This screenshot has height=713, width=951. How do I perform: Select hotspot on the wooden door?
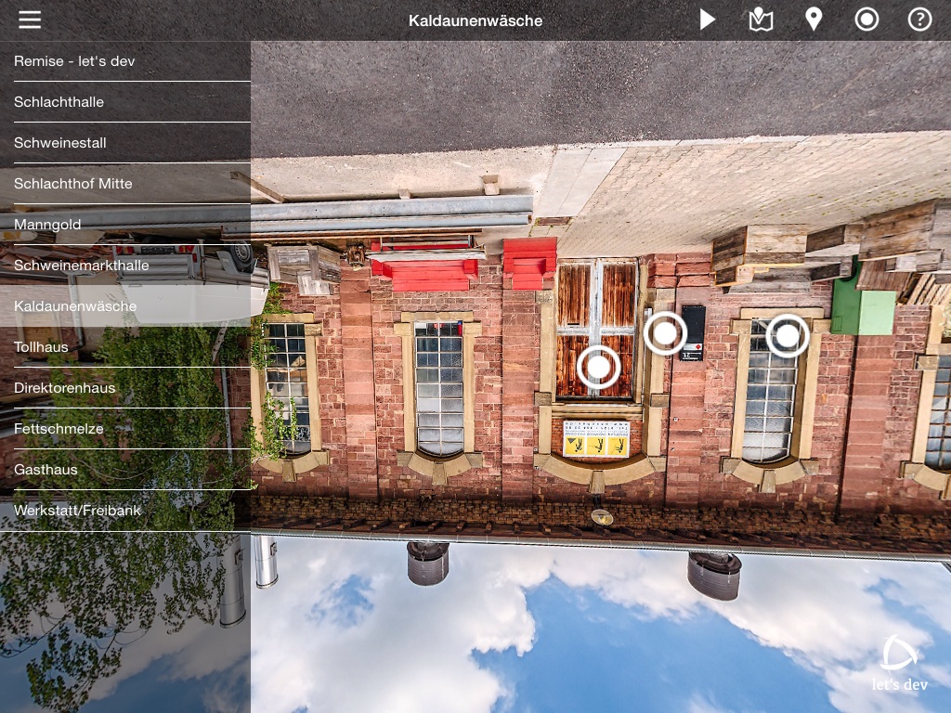pos(598,368)
